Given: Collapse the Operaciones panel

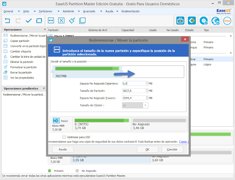Looking at the screenshot, I should (45, 29).
